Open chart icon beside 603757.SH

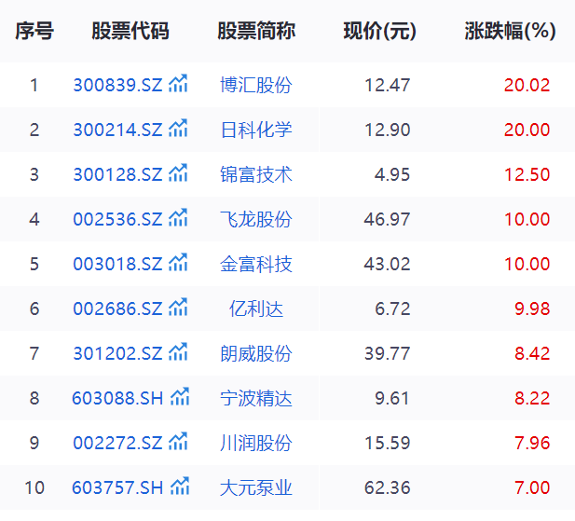click(x=180, y=487)
